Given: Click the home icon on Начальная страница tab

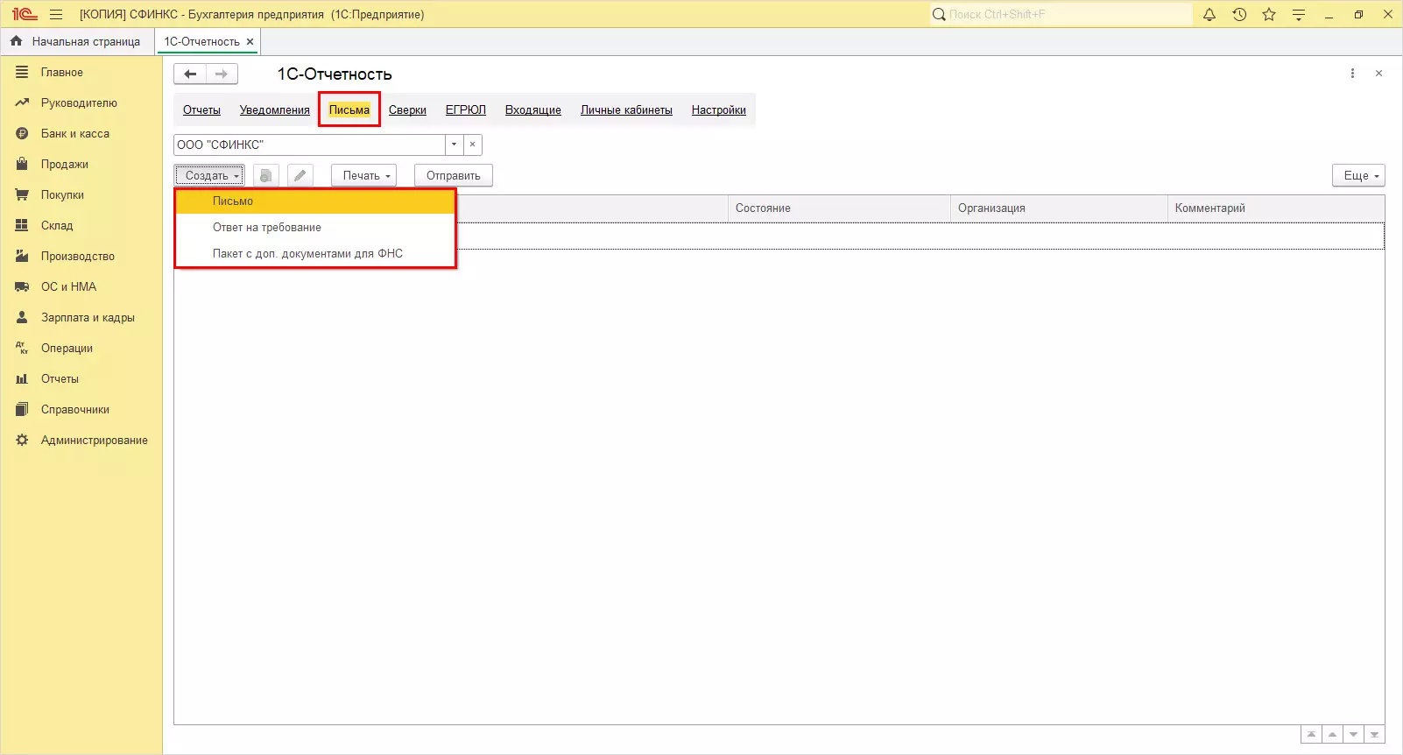Looking at the screenshot, I should pyautogui.click(x=16, y=41).
